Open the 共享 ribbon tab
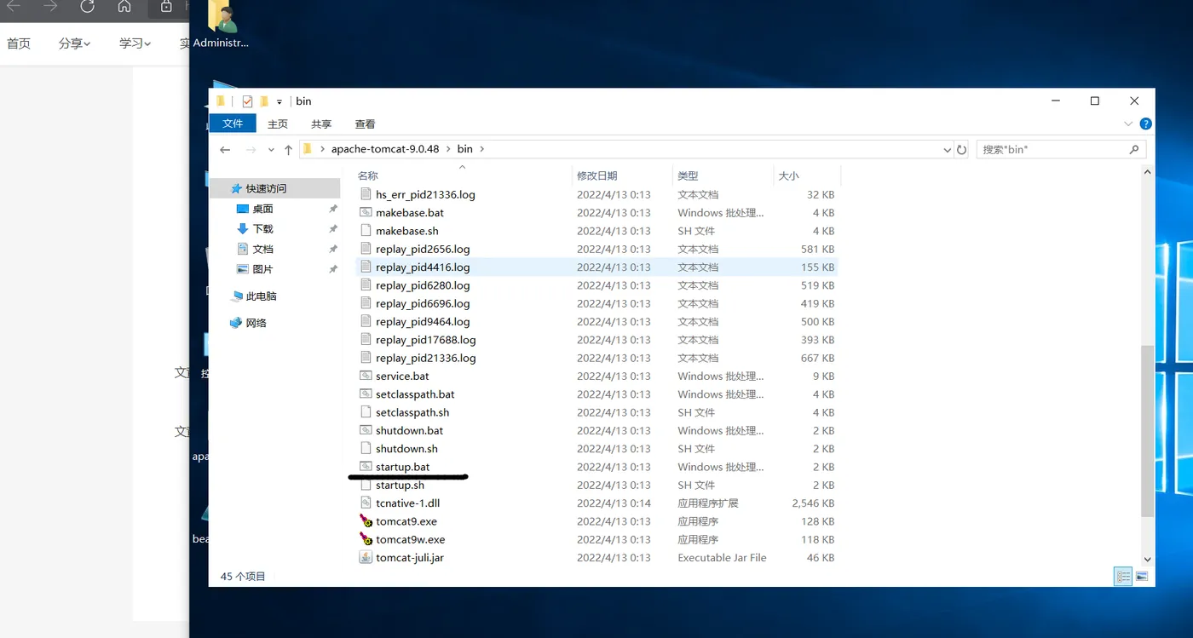The height and width of the screenshot is (638, 1193). click(321, 124)
